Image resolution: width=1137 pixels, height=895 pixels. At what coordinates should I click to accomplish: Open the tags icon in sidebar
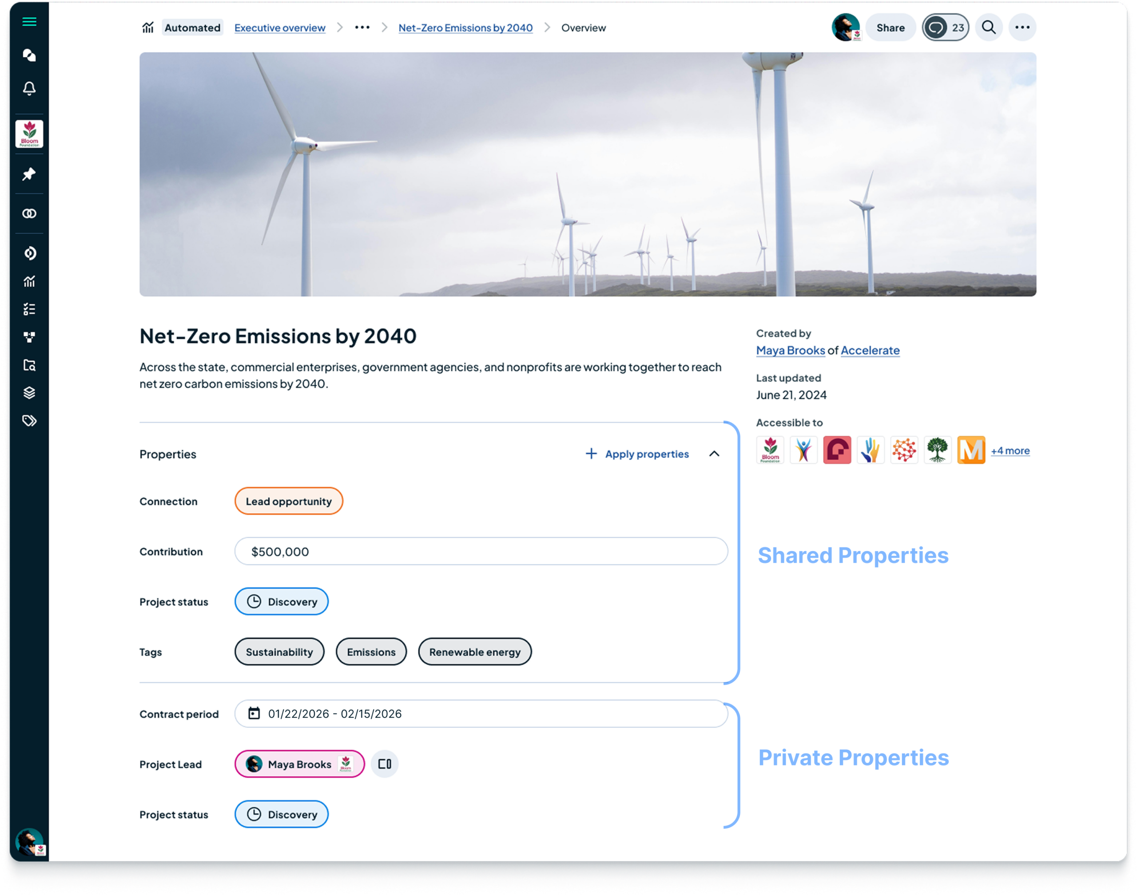tap(29, 421)
